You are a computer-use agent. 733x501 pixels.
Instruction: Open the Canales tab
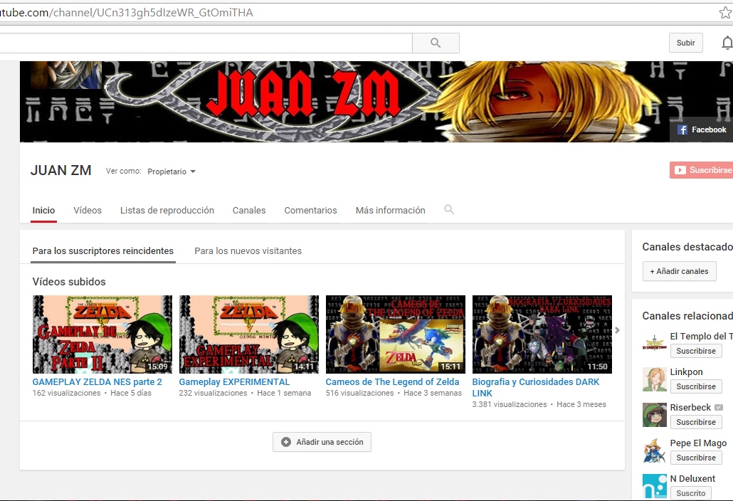tap(249, 211)
